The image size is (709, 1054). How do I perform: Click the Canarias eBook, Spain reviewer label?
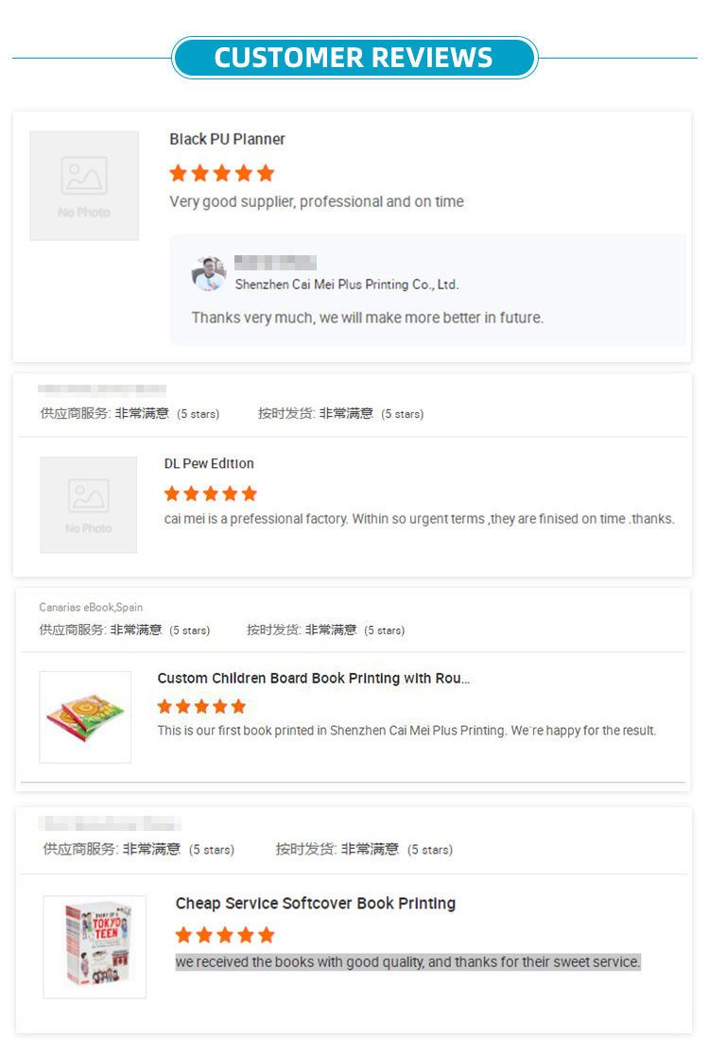91,607
